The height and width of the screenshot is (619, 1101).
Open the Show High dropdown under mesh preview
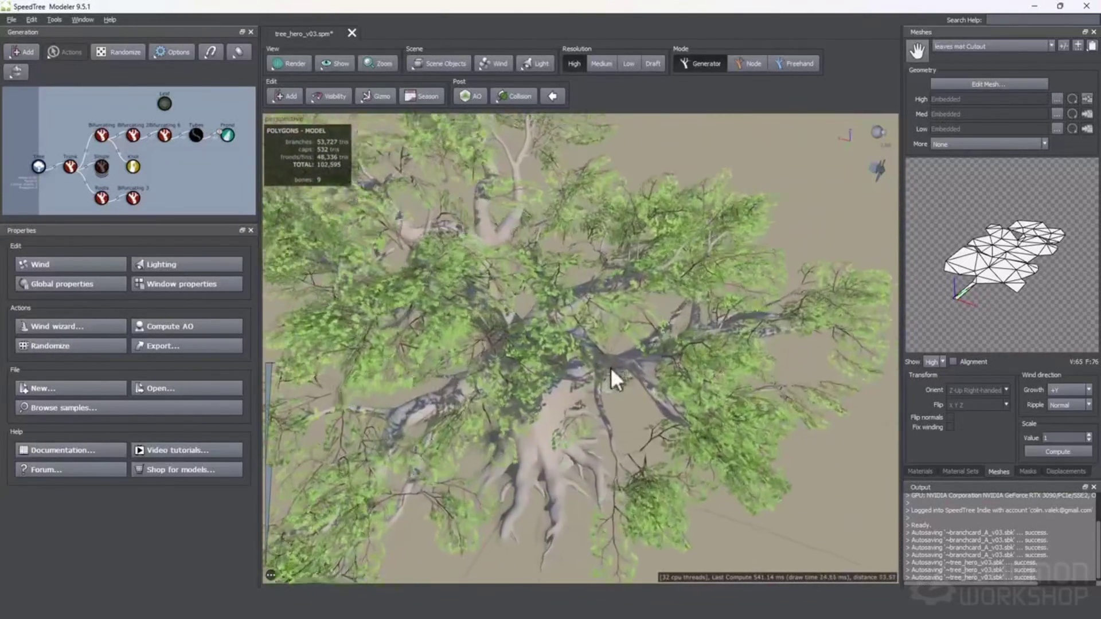coord(935,362)
